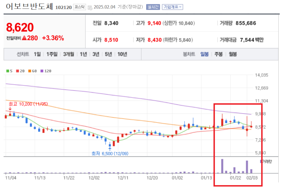
Task: Click the stock code 102120
Action: click(x=64, y=7)
